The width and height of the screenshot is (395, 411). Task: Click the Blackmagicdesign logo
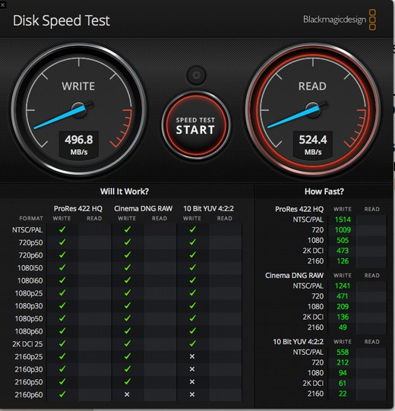(340, 20)
